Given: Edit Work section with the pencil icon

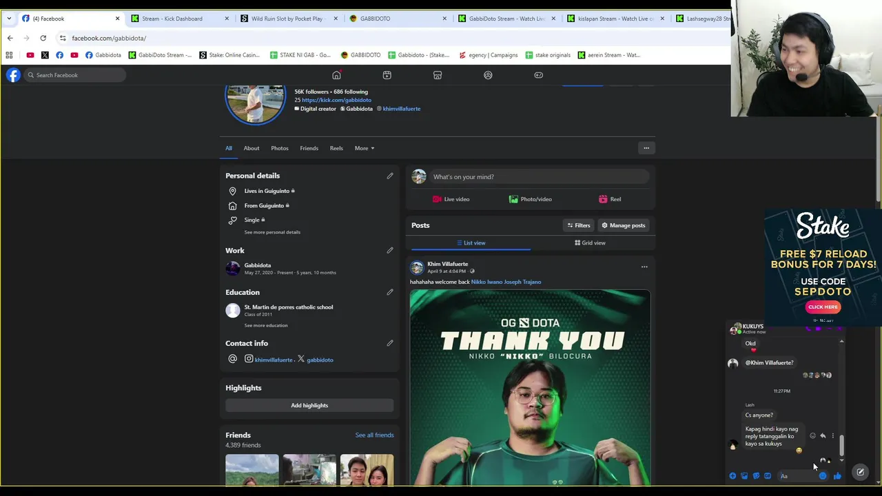Looking at the screenshot, I should (390, 250).
